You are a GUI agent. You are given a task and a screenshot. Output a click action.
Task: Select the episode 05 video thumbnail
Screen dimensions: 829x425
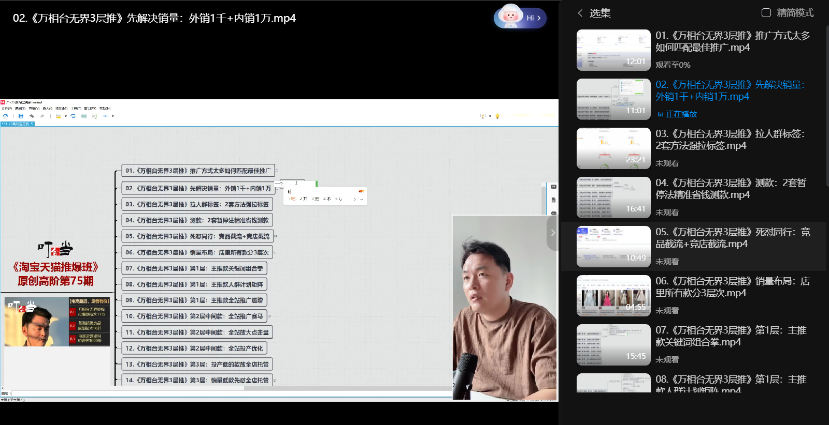613,247
